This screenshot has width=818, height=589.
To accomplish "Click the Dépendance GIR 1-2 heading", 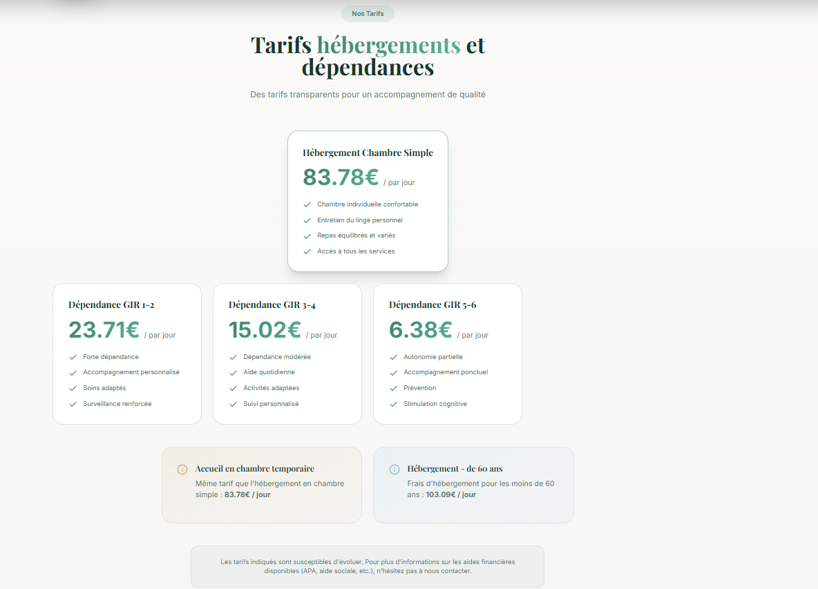I will click(111, 305).
